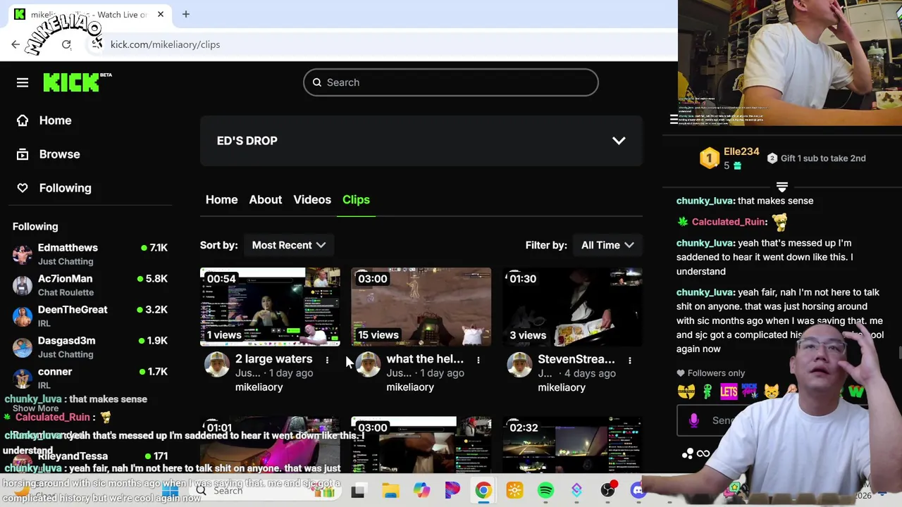Switch to the About tab
Screen dimensions: 902x507
pos(266,200)
